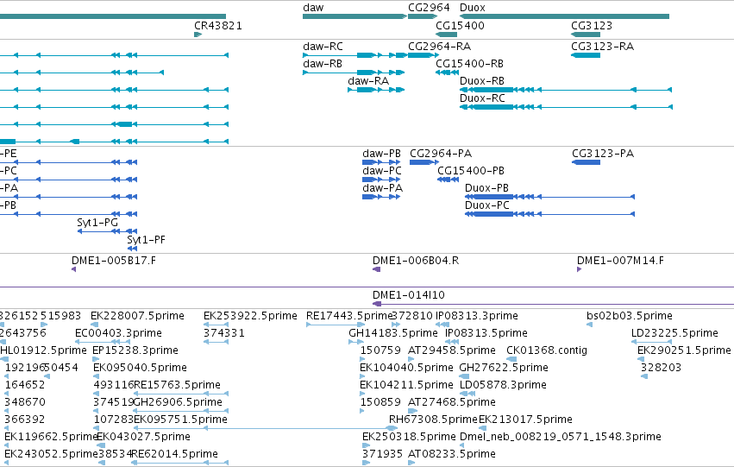This screenshot has width=734, height=467.
Task: Click the EK104211.5prime label
Action: point(406,385)
